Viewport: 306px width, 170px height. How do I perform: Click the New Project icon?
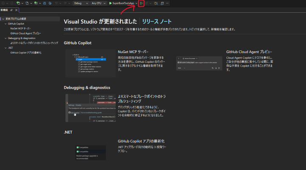point(18,3)
